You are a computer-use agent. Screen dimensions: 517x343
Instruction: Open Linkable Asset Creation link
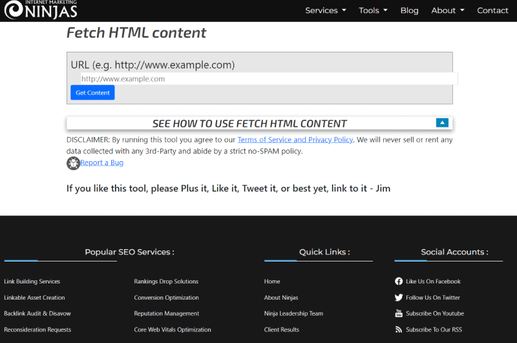[34, 298]
